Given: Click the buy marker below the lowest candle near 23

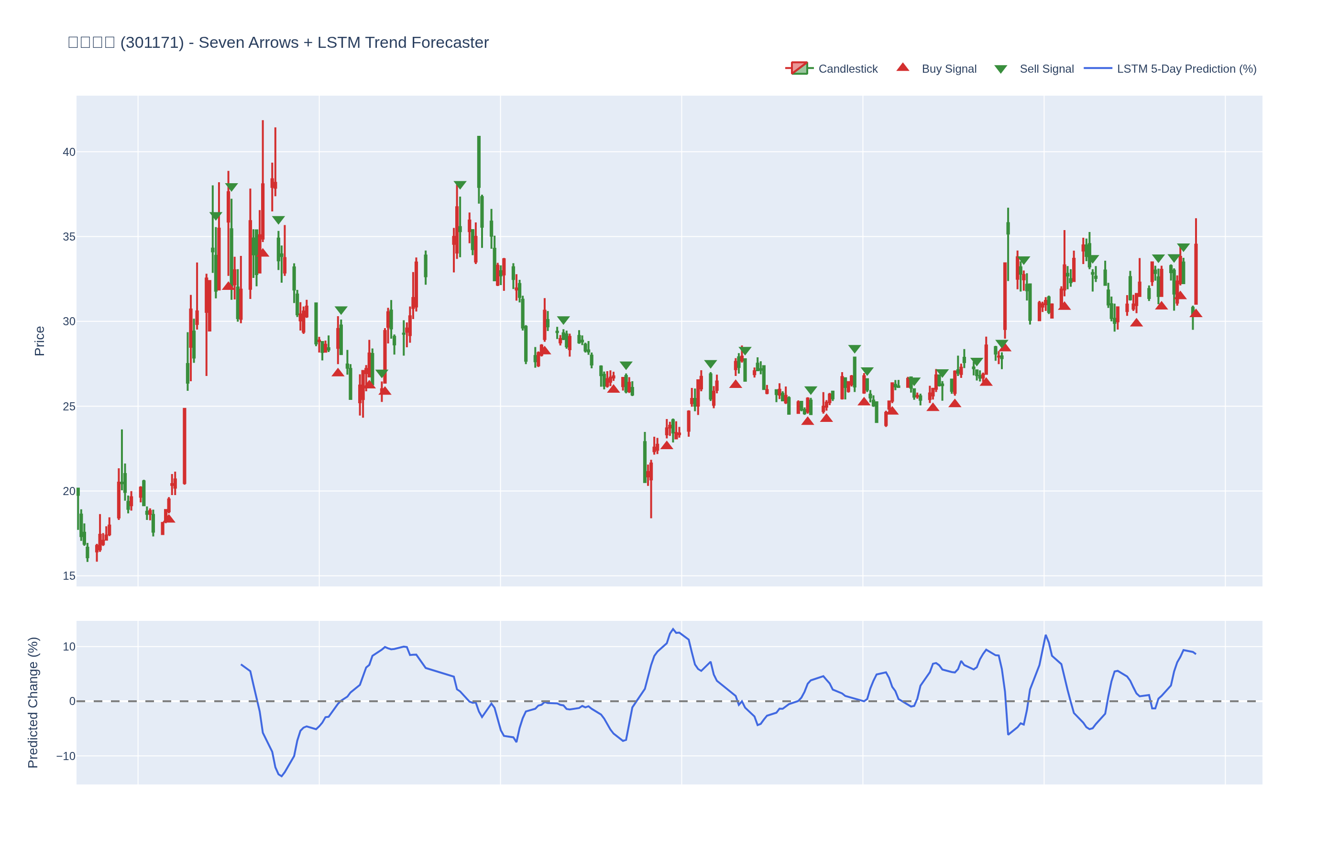Looking at the screenshot, I should [x=667, y=446].
